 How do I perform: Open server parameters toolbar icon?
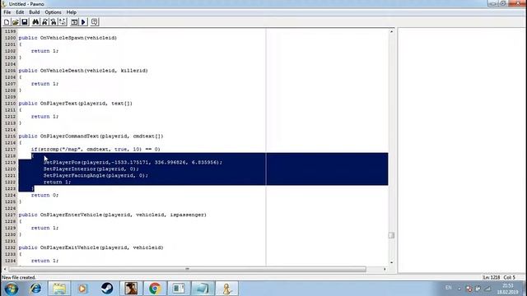(95, 22)
